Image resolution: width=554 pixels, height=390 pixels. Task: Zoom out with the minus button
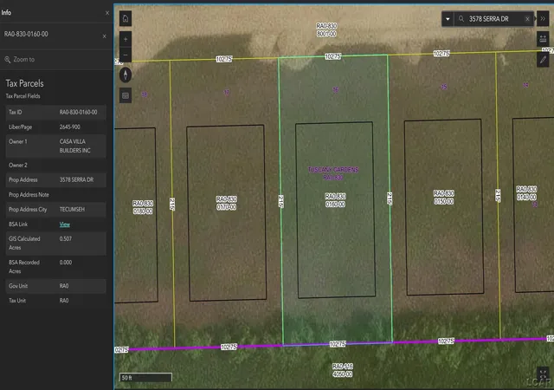126,55
